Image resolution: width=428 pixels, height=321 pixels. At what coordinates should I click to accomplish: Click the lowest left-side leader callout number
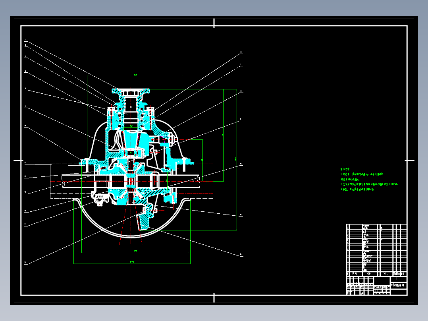25,263
